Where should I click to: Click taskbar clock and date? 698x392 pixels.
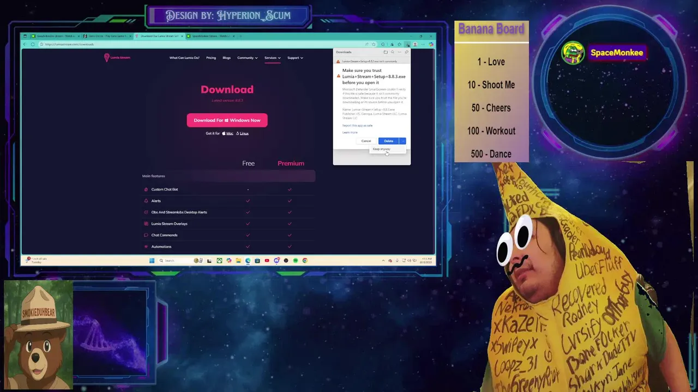[x=425, y=261]
